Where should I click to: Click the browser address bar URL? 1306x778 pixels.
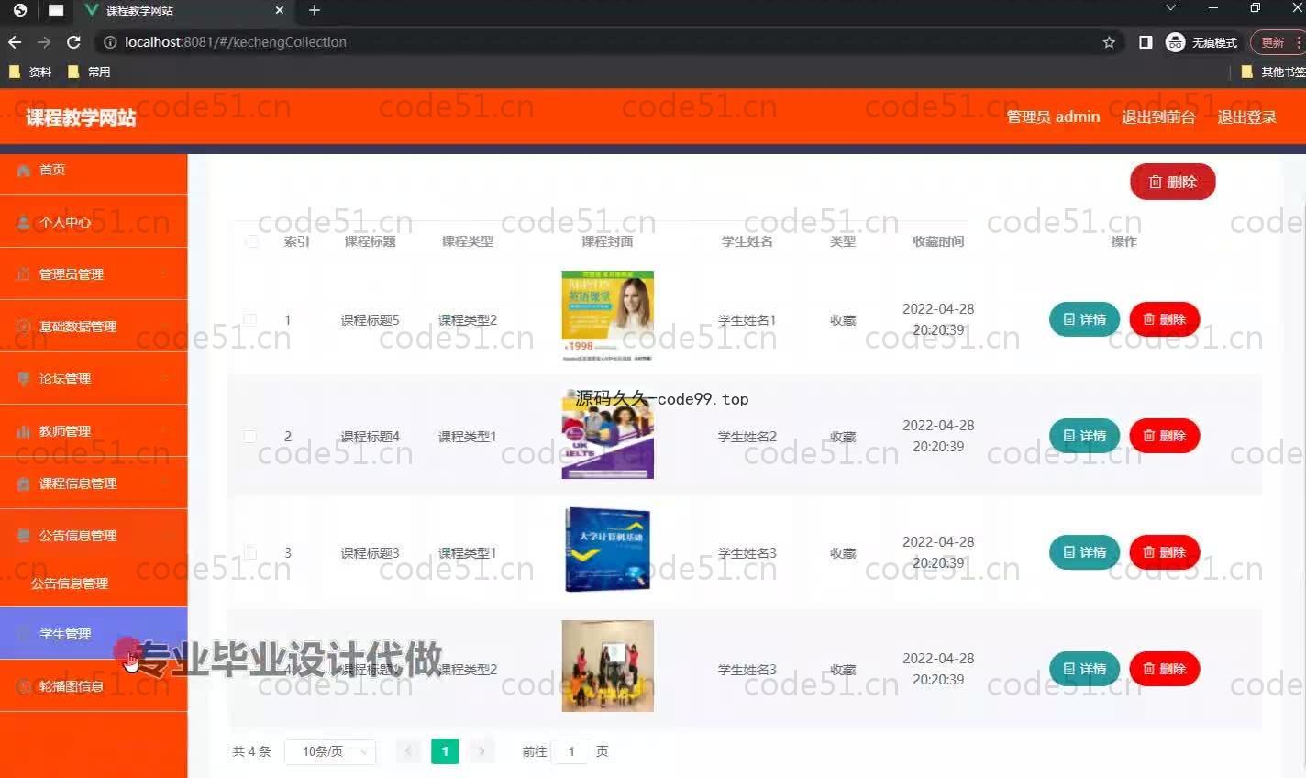click(236, 42)
